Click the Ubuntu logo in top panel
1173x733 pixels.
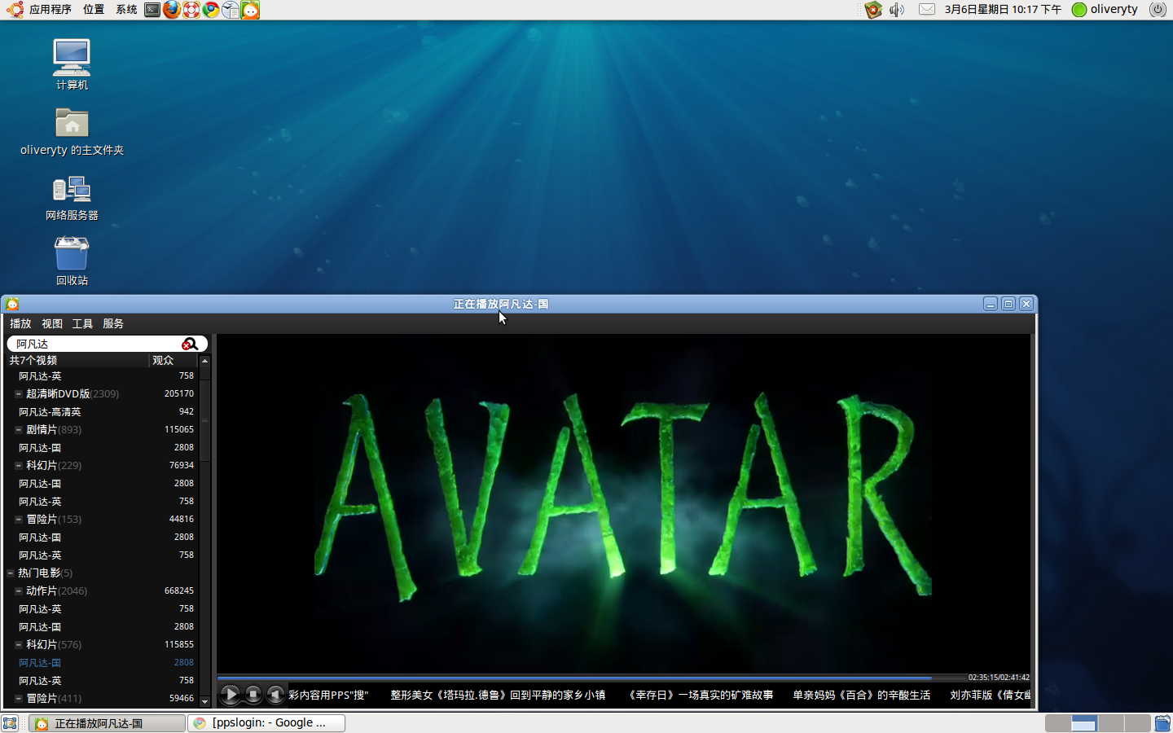15,10
